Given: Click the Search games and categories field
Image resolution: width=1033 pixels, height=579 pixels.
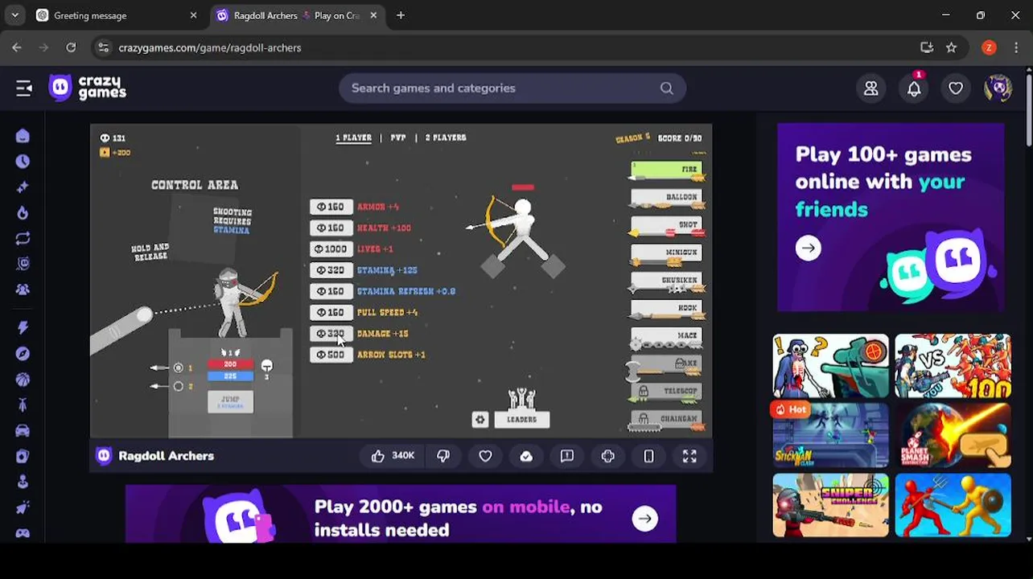Looking at the screenshot, I should pos(512,88).
